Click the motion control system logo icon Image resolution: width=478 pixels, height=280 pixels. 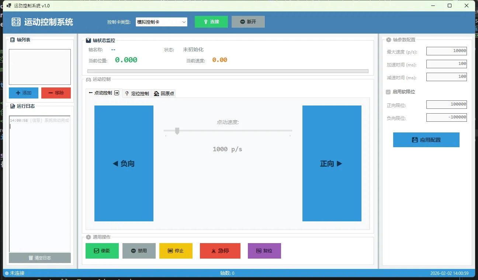[15, 22]
